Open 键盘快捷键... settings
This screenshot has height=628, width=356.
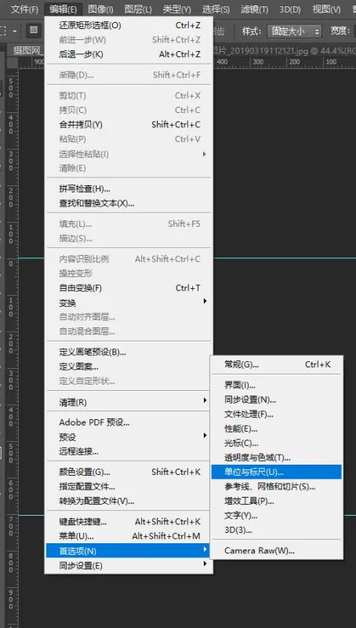pos(129,522)
